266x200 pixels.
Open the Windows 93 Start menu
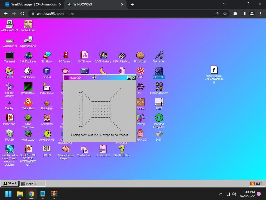[x=10, y=184]
